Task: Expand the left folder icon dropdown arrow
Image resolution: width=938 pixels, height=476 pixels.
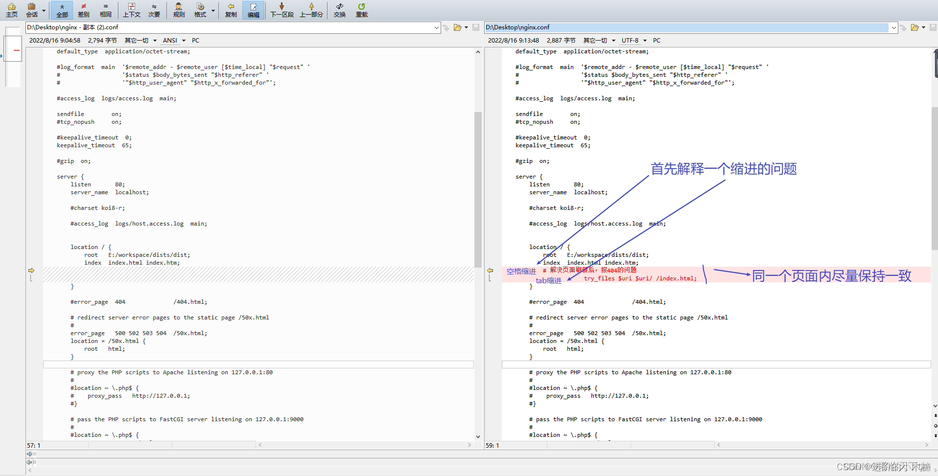Action: point(466,27)
